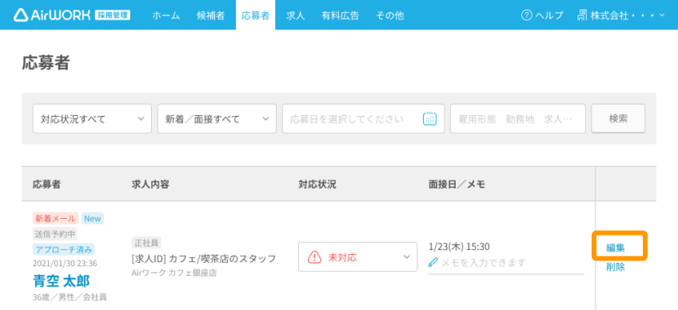Click the 新着メール tag

pos(55,218)
